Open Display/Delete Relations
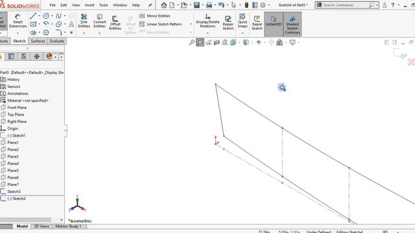 207,21
